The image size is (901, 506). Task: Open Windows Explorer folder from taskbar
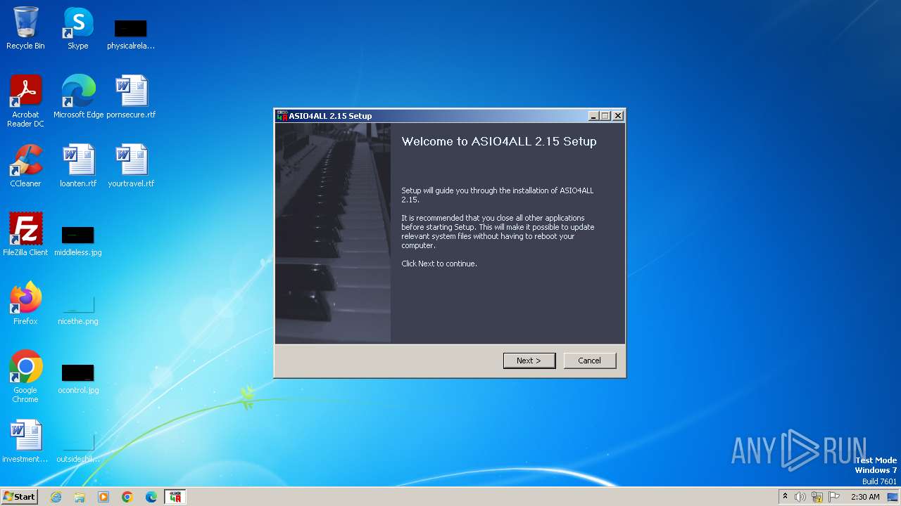click(x=80, y=497)
